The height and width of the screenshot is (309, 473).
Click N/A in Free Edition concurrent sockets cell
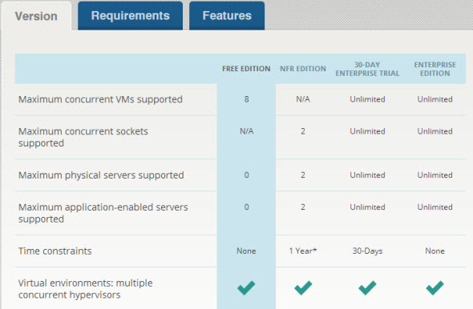pyautogui.click(x=246, y=131)
